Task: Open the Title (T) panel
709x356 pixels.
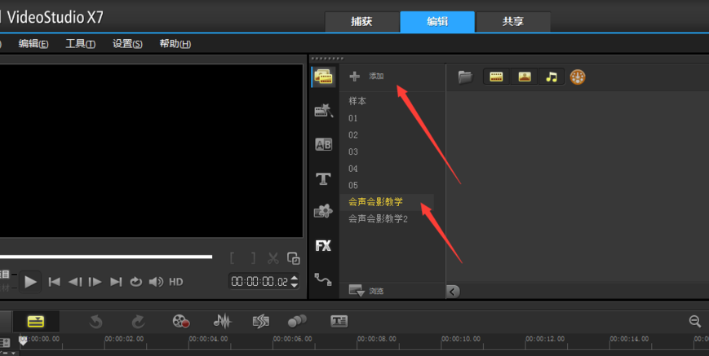Action: click(323, 178)
